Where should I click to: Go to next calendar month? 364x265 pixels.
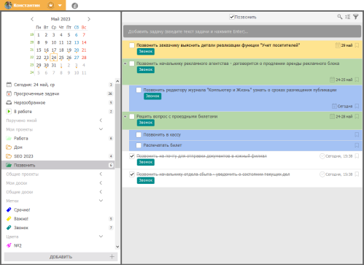89,19
